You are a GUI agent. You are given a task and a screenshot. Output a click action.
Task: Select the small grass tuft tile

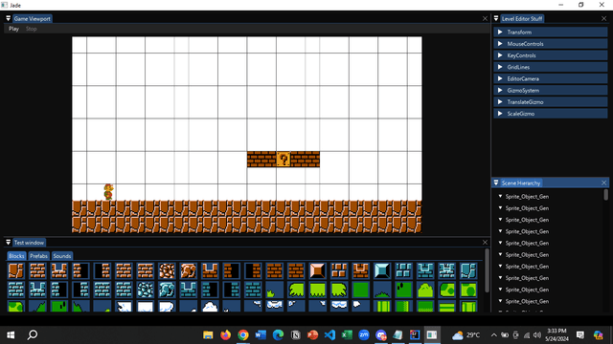[x=275, y=290]
